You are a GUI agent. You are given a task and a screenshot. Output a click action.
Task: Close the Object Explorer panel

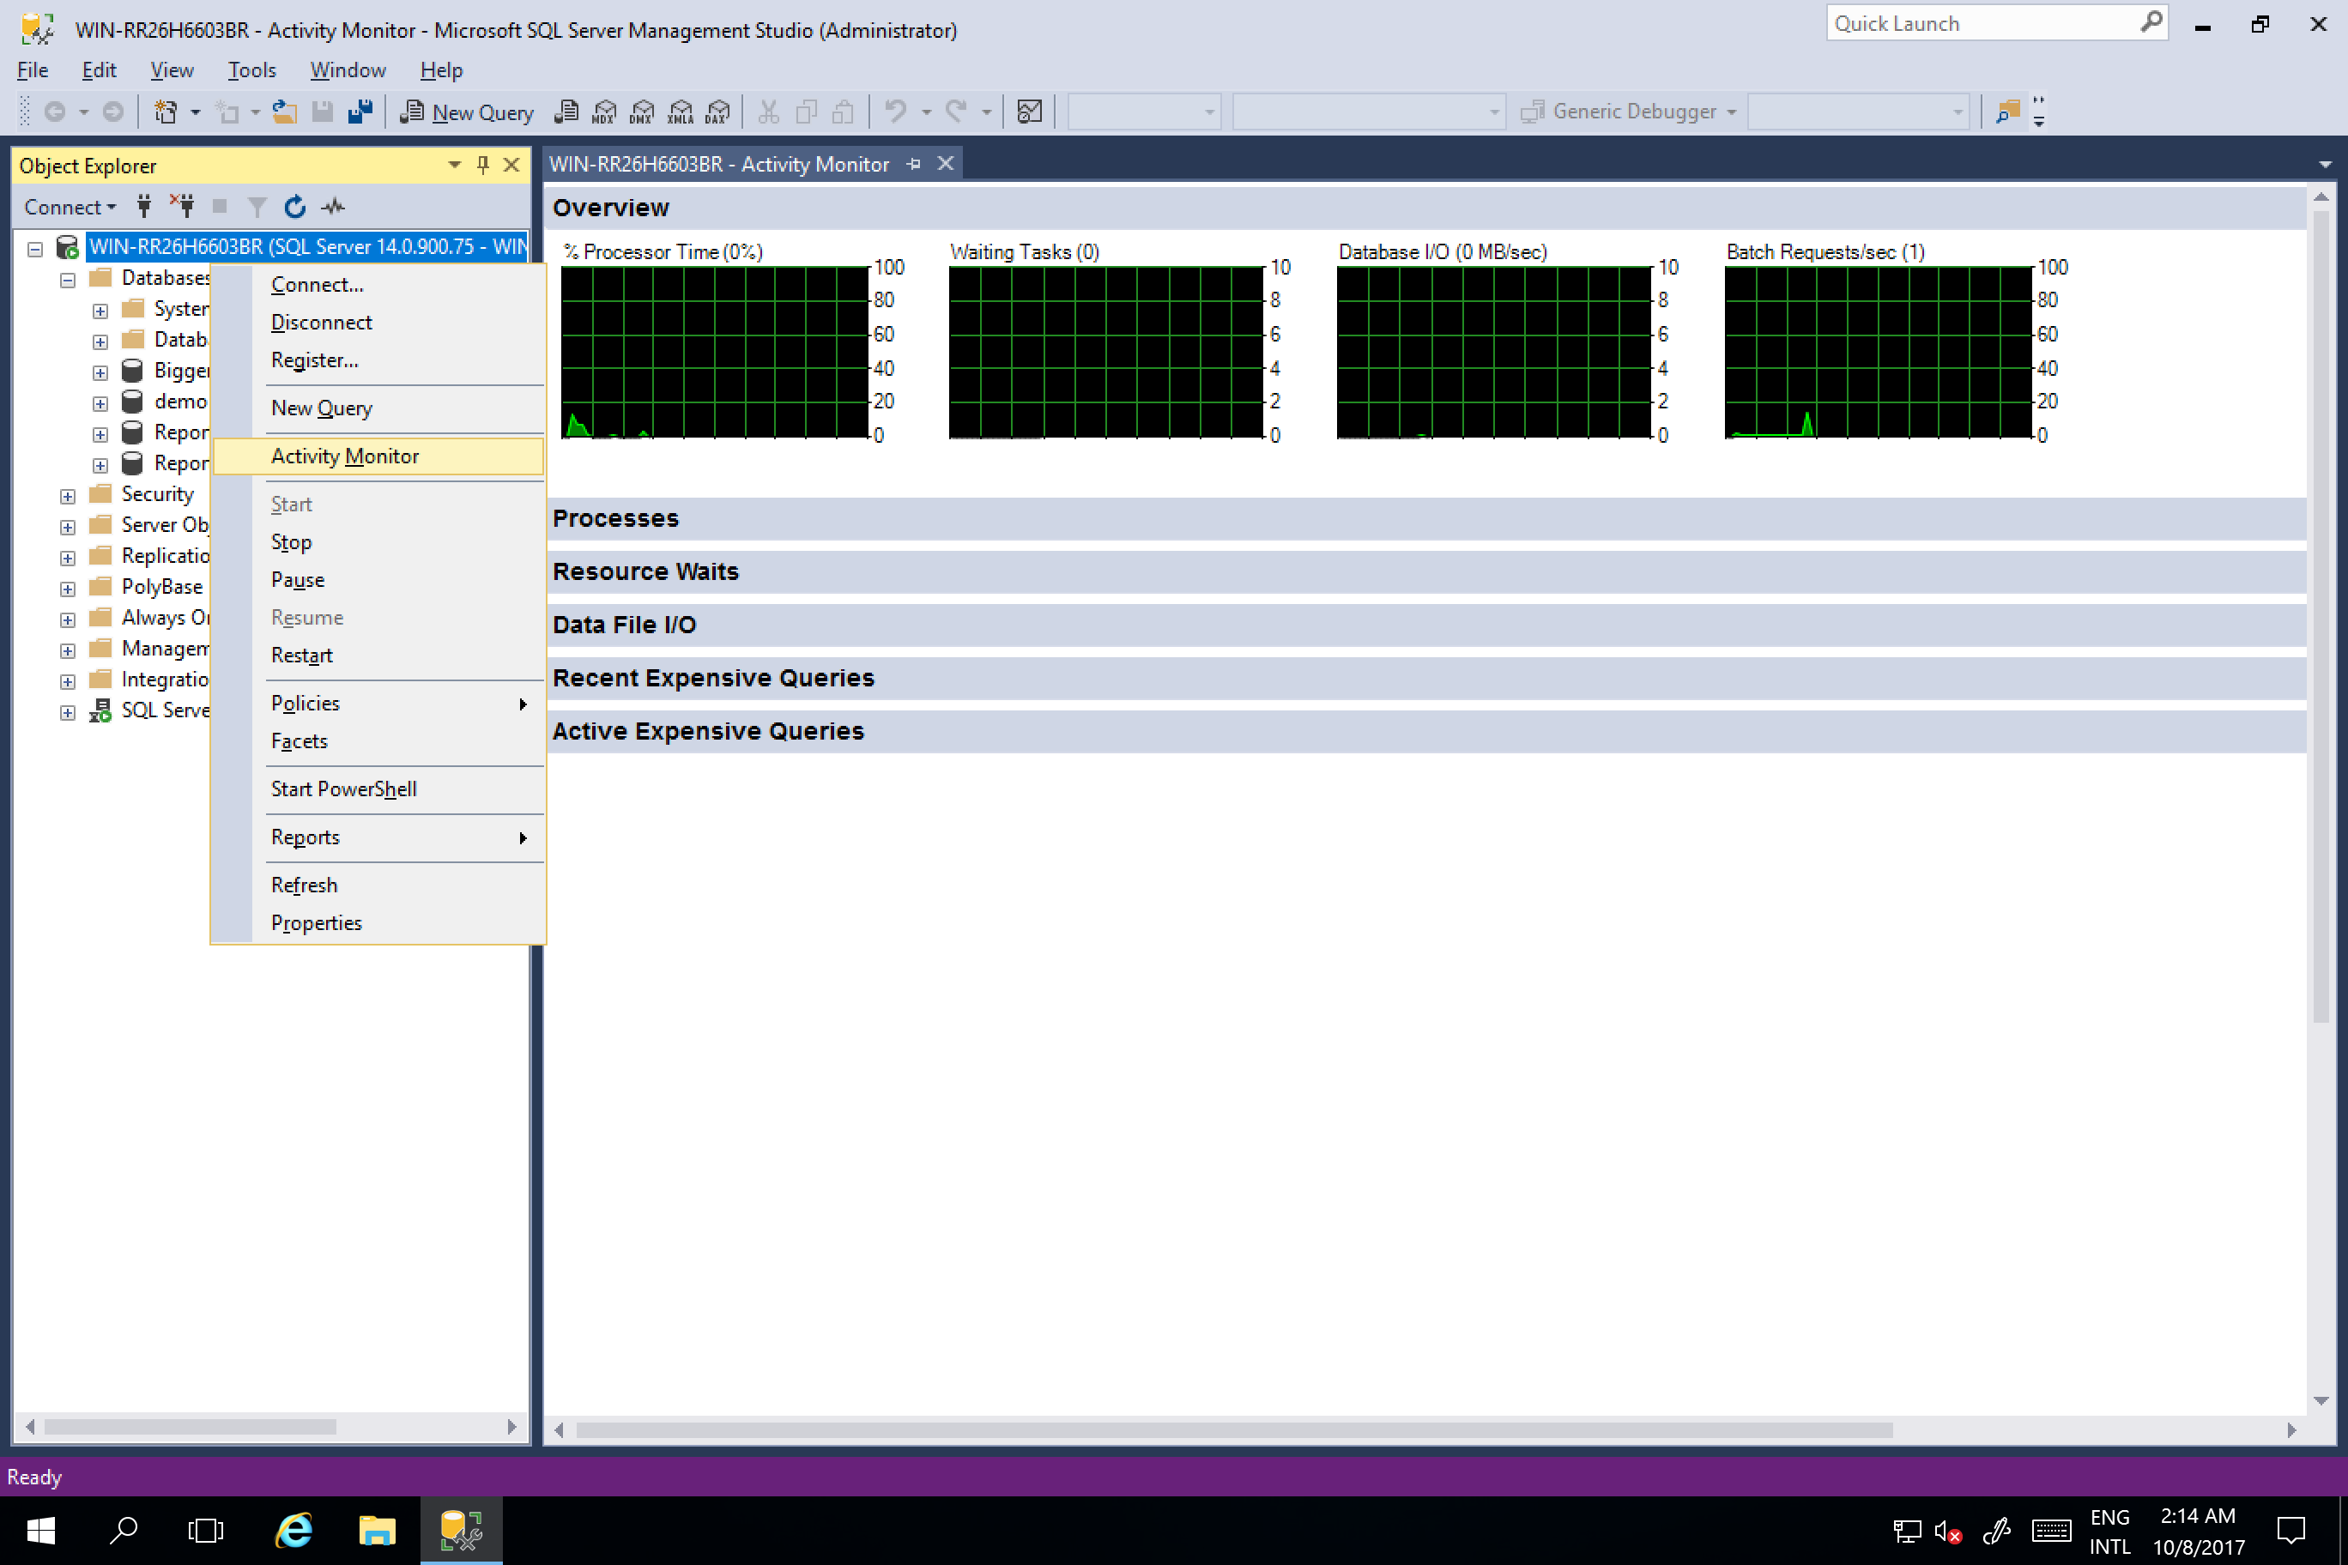click(511, 165)
